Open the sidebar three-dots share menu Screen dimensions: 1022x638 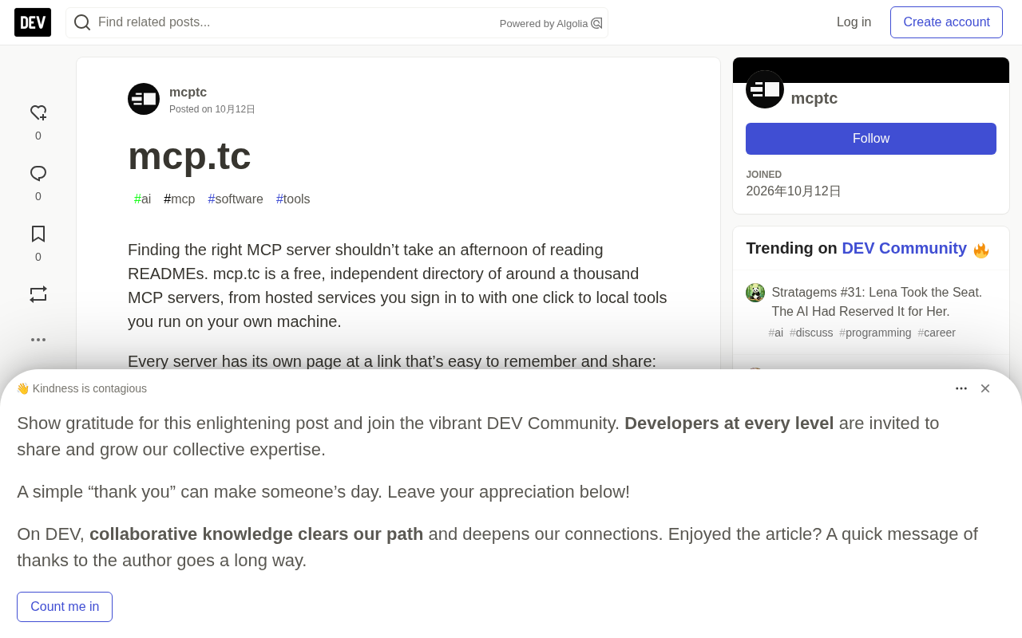38,340
